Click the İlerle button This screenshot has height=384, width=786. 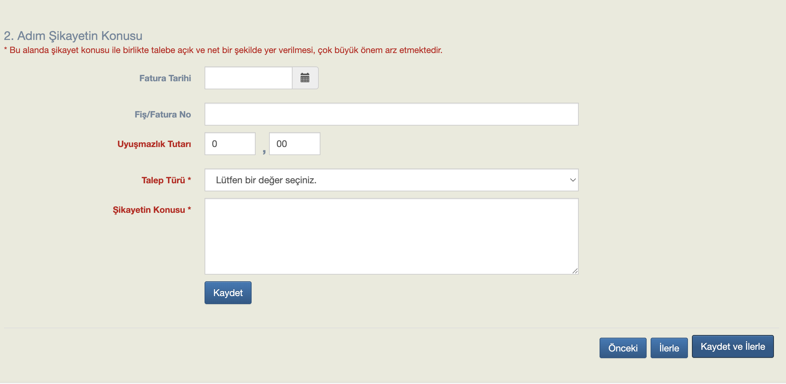[x=669, y=348]
